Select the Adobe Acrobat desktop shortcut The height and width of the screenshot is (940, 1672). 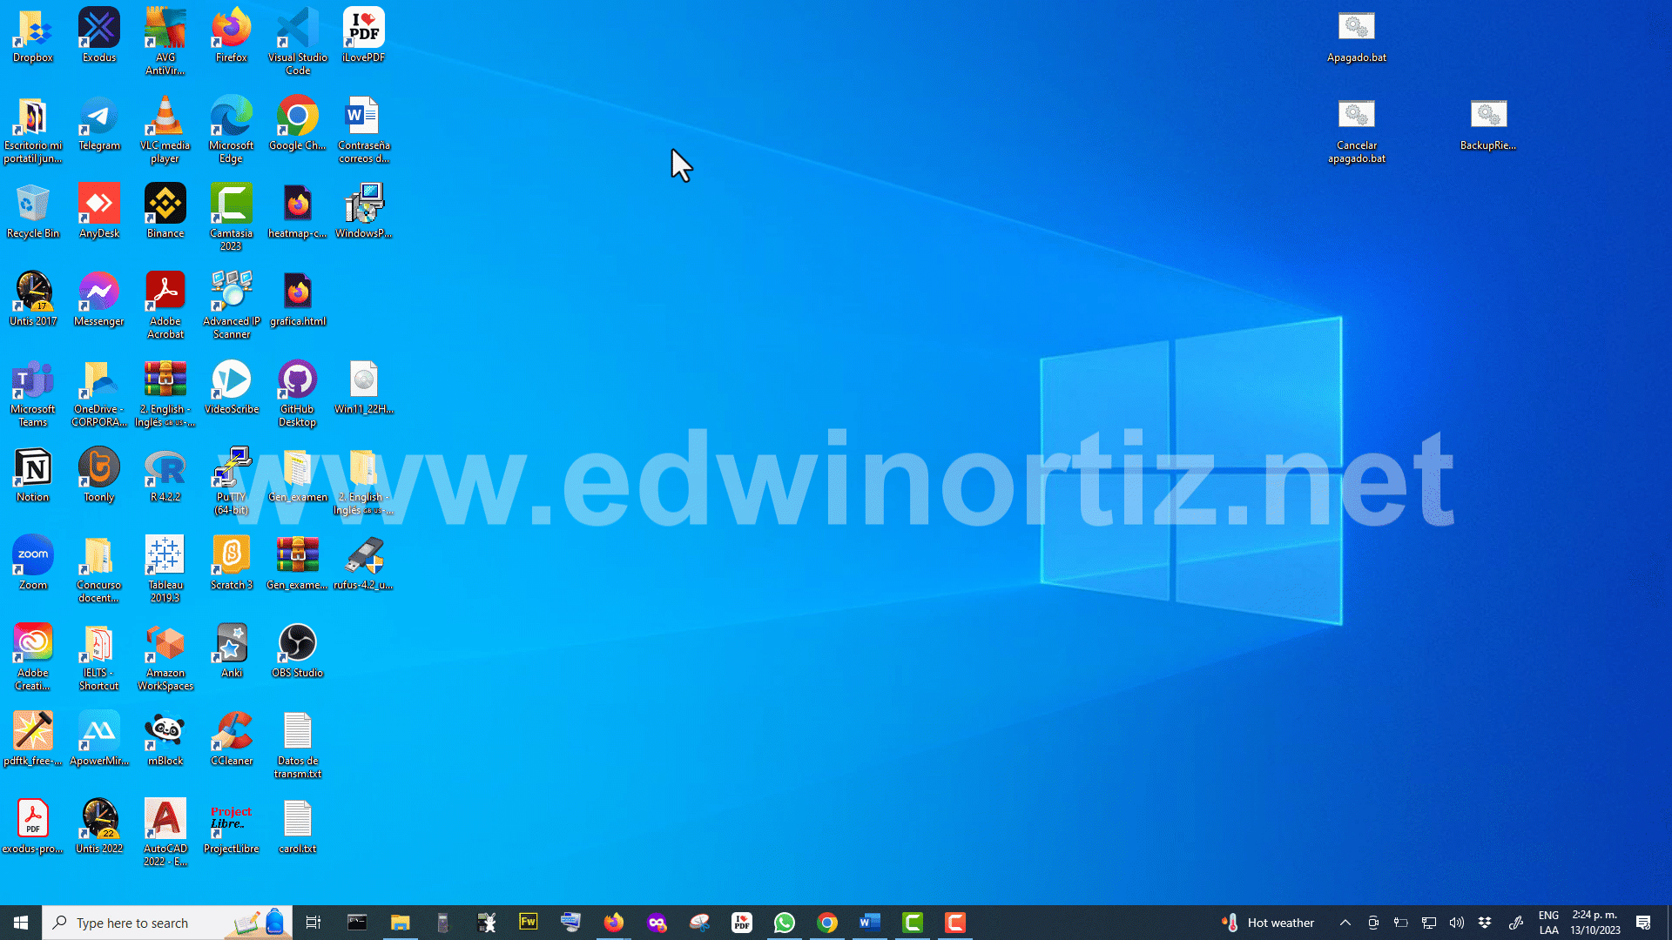[x=165, y=305]
